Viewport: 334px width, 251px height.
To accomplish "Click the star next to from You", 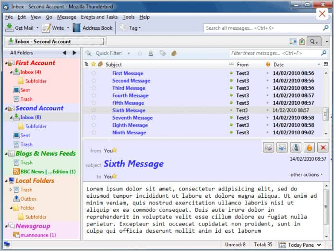I will coord(115,150).
